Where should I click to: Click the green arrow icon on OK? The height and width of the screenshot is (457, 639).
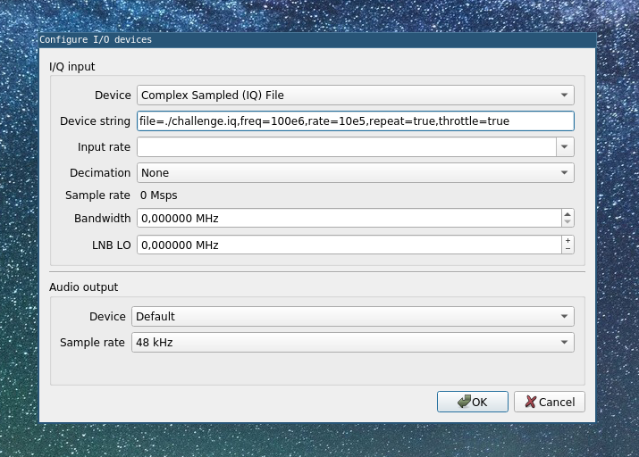click(464, 402)
